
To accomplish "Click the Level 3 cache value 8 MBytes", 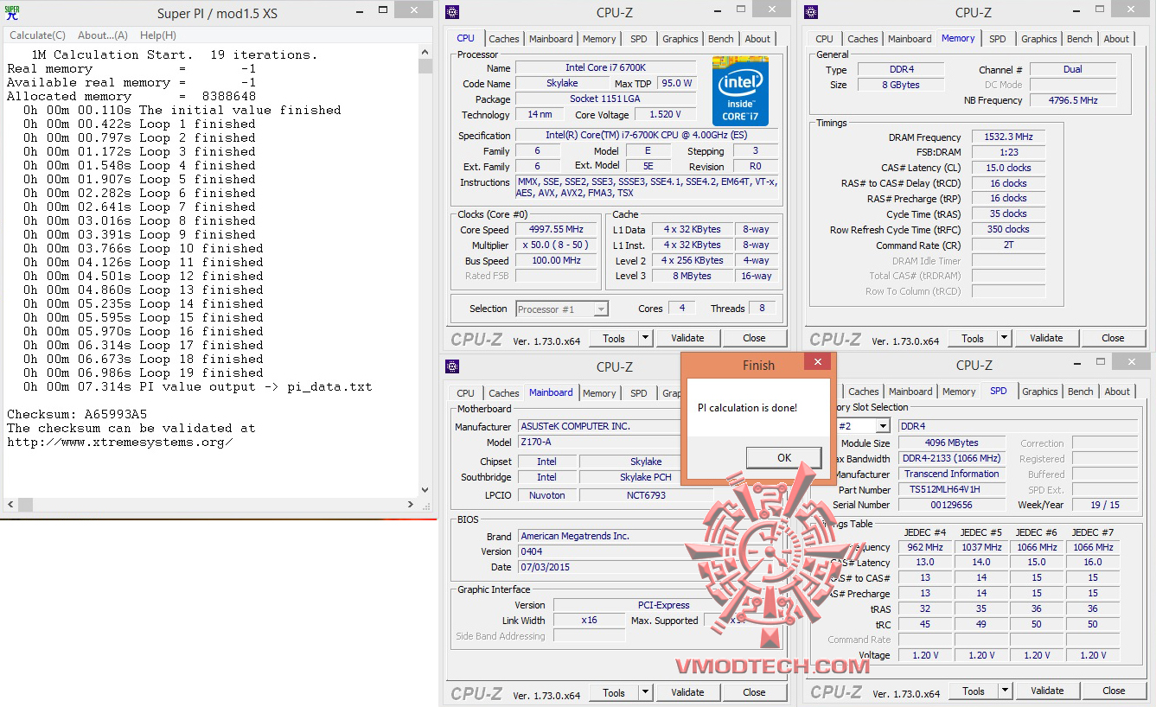I will (693, 276).
